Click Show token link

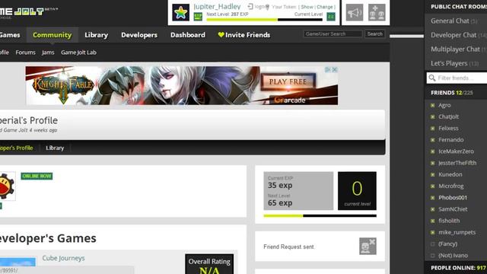click(307, 7)
